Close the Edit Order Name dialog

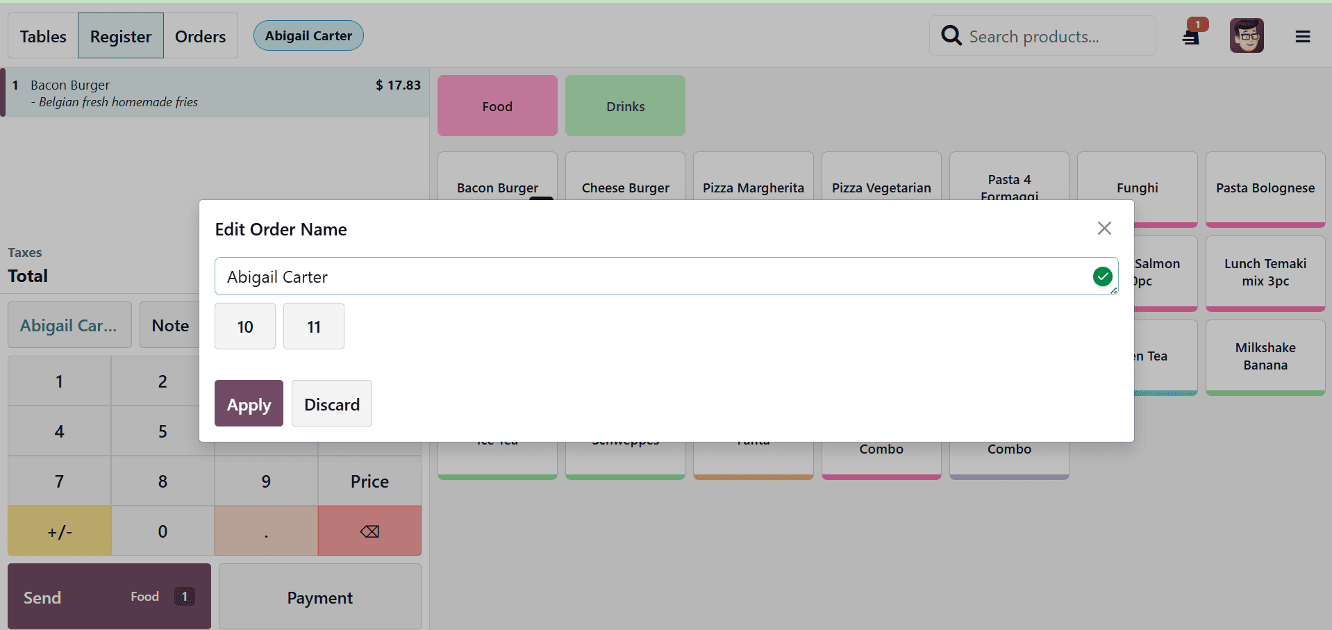[x=1104, y=228]
